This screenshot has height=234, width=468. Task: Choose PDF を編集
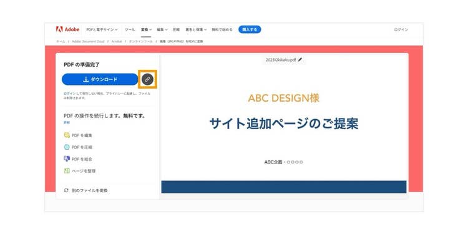click(78, 135)
